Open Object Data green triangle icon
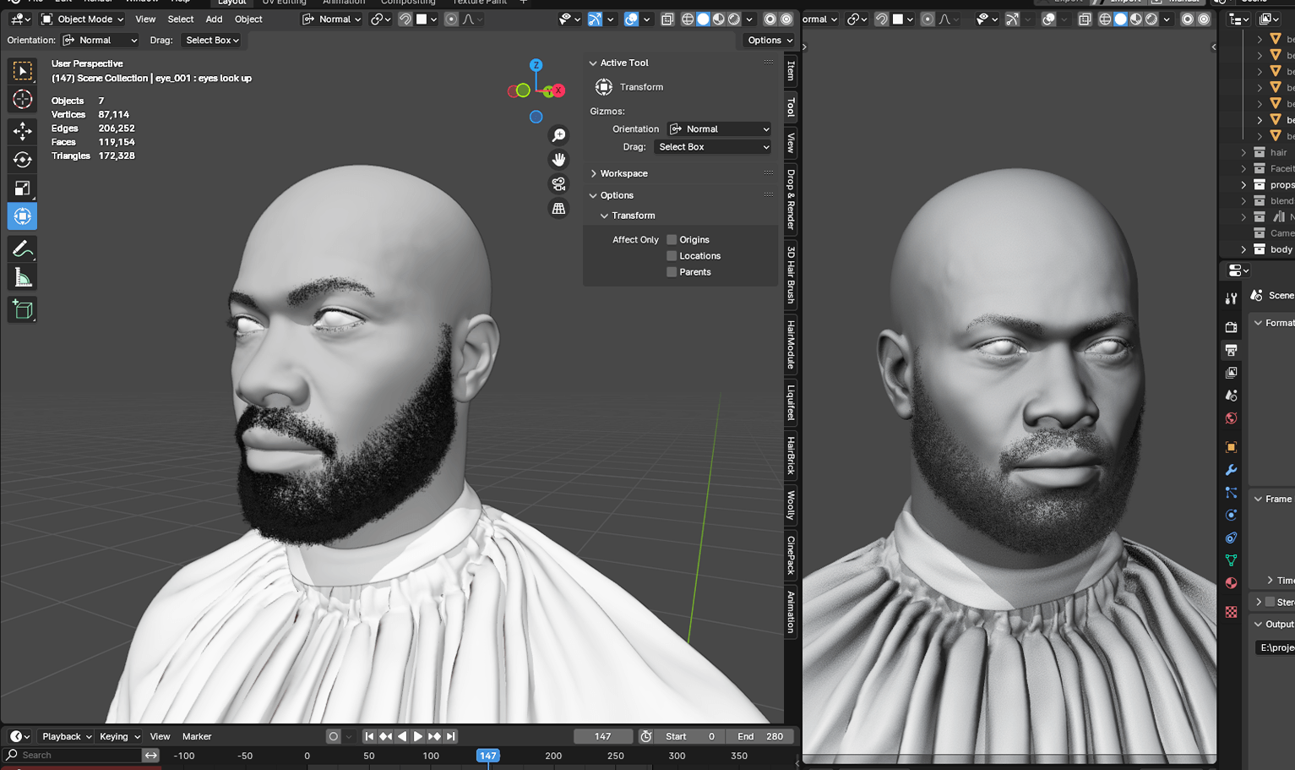The image size is (1295, 770). 1231,560
